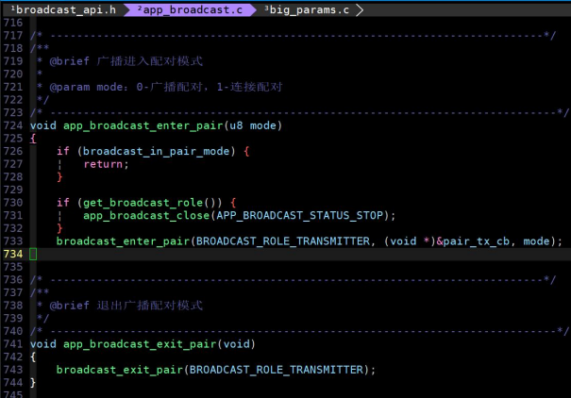This screenshot has height=398, width=571.
Task: Click the app_broadcast_exit_pair function name
Action: (x=140, y=344)
